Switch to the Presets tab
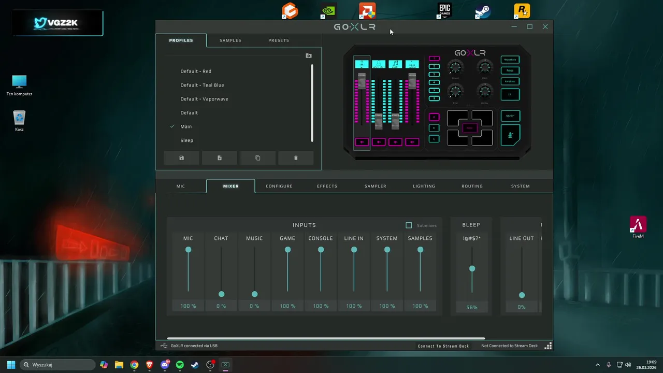 point(279,40)
